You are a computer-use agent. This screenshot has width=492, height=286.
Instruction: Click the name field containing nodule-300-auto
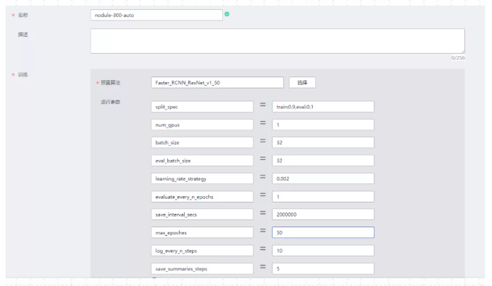[156, 14]
